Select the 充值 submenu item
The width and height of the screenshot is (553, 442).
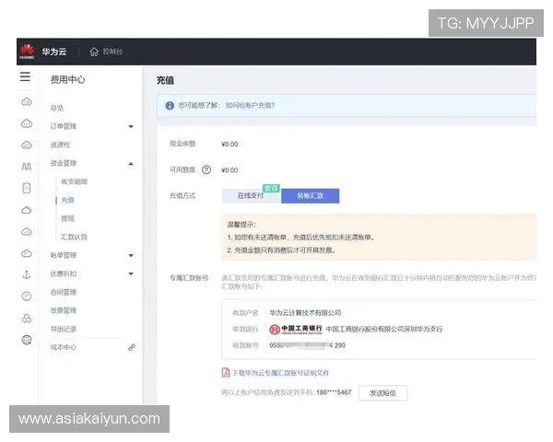pos(67,200)
